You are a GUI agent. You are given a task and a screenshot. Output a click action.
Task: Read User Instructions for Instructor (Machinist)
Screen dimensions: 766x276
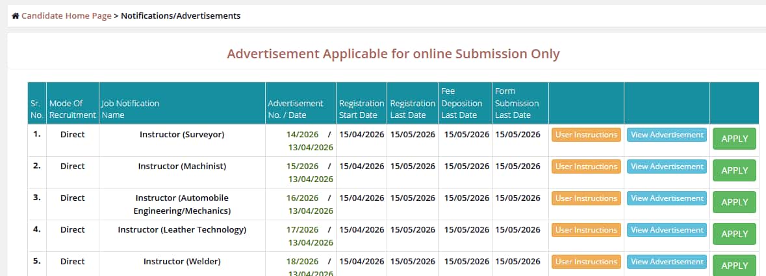[x=586, y=167]
